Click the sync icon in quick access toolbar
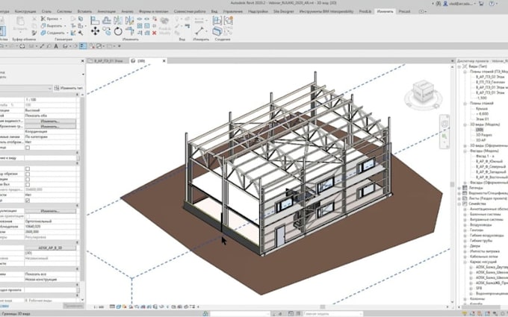 click(x=22, y=46)
